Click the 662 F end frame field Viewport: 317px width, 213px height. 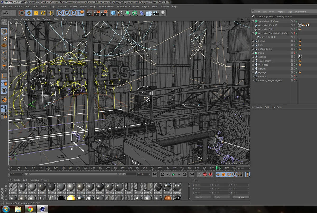coord(143,174)
